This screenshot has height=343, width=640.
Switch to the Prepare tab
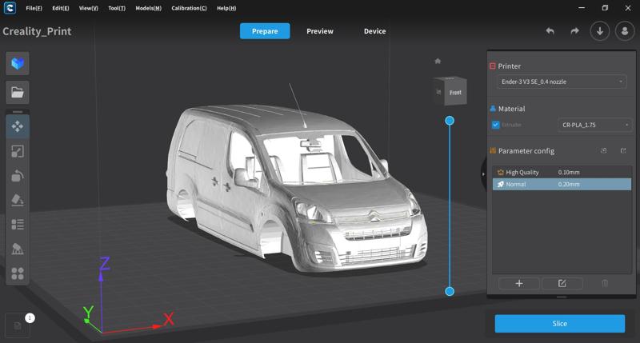click(x=265, y=31)
